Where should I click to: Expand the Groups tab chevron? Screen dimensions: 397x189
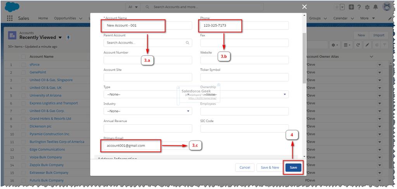tap(325, 19)
